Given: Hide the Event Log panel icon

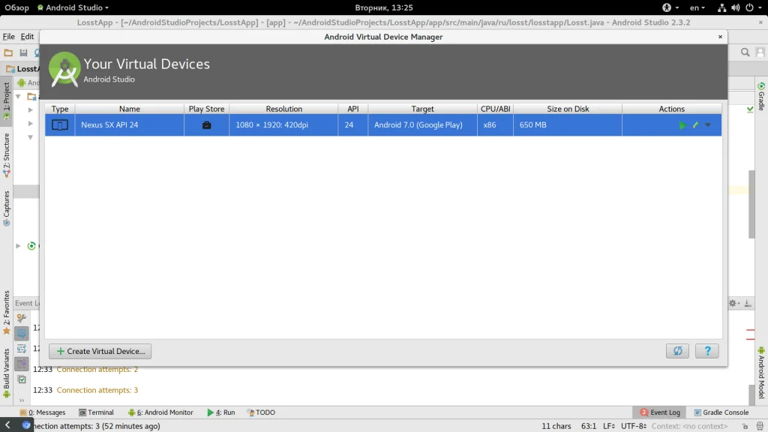Looking at the screenshot, I should click(x=748, y=303).
